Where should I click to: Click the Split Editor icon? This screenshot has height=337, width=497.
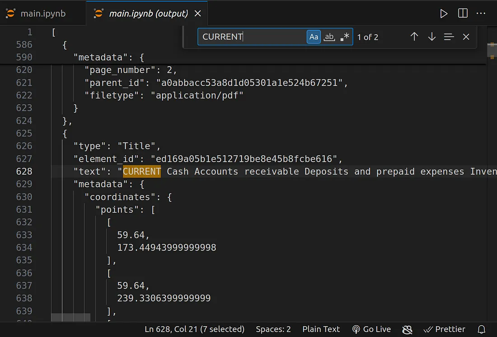[463, 14]
